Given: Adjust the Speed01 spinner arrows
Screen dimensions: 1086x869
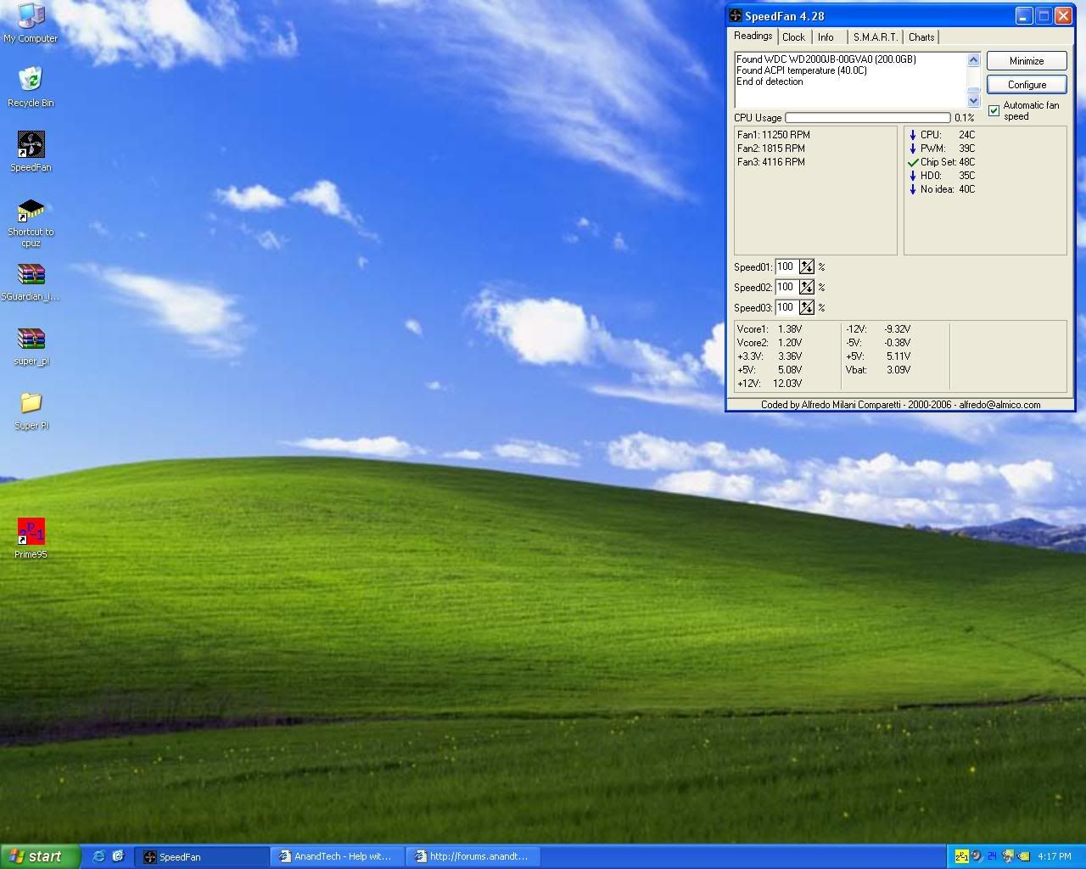Looking at the screenshot, I should (806, 266).
